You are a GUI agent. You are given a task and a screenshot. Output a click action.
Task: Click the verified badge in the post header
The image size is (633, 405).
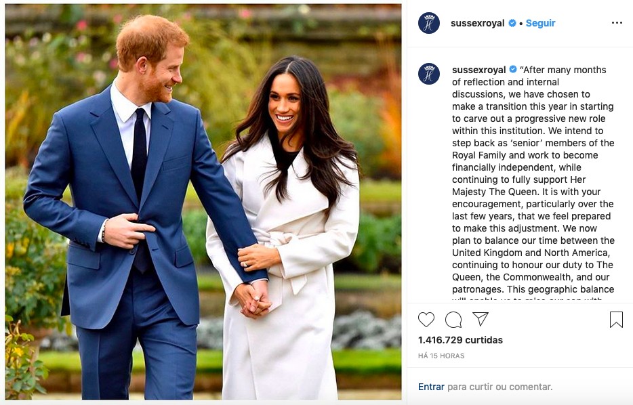tap(512, 23)
